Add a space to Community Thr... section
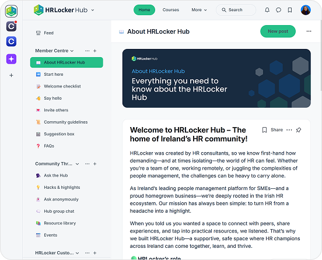 tap(95, 164)
